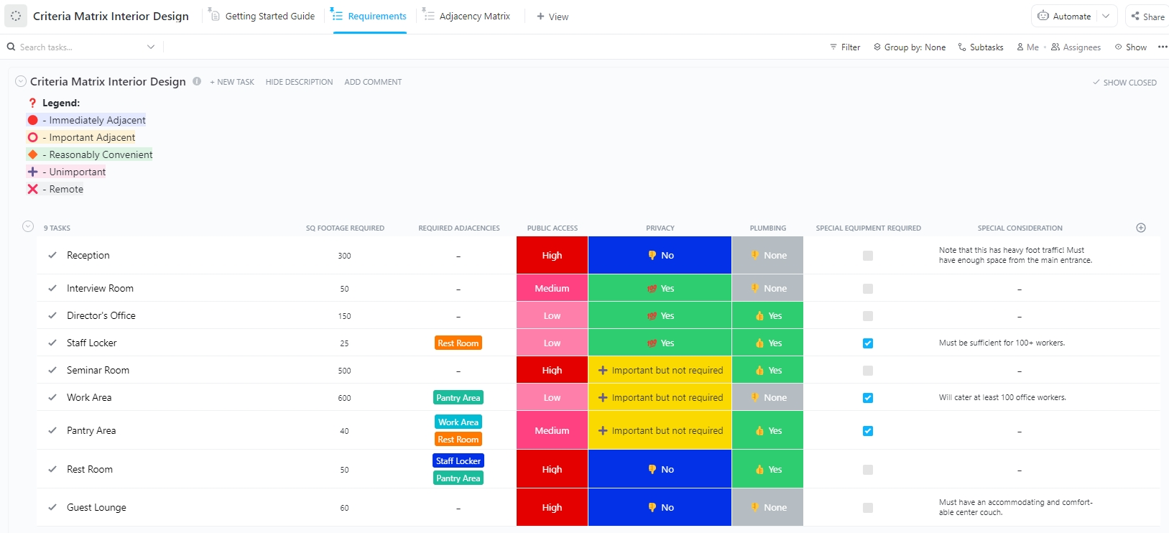Check special equipment box for Reception

tap(868, 256)
